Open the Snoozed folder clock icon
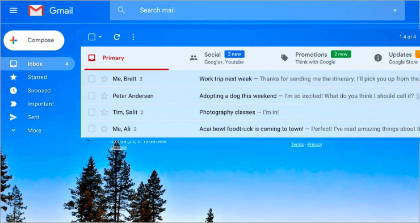 pyautogui.click(x=14, y=90)
